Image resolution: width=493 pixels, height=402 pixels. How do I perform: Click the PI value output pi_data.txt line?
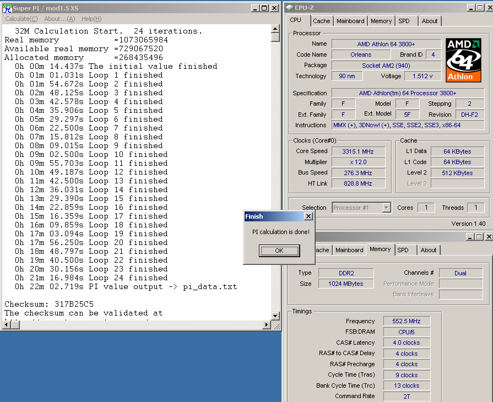126,287
